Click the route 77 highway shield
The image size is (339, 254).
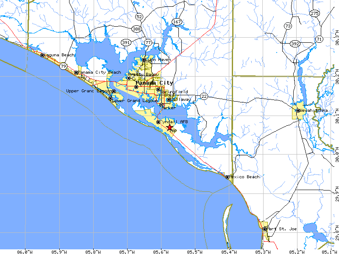(x=148, y=42)
